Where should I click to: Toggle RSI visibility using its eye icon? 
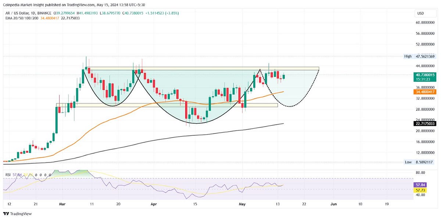point(36,175)
